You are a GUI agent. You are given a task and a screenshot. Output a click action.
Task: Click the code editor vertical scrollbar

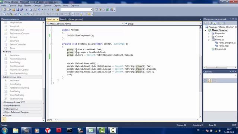200,74
